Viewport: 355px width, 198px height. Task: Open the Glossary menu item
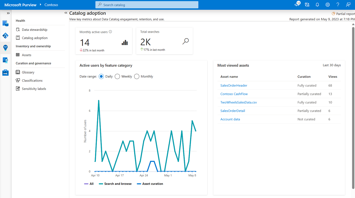(x=28, y=72)
